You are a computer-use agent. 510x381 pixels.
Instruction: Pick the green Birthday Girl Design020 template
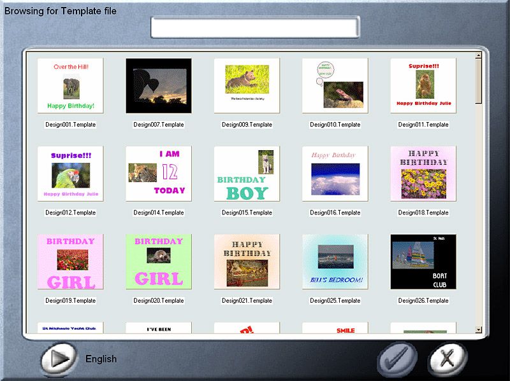pos(159,261)
